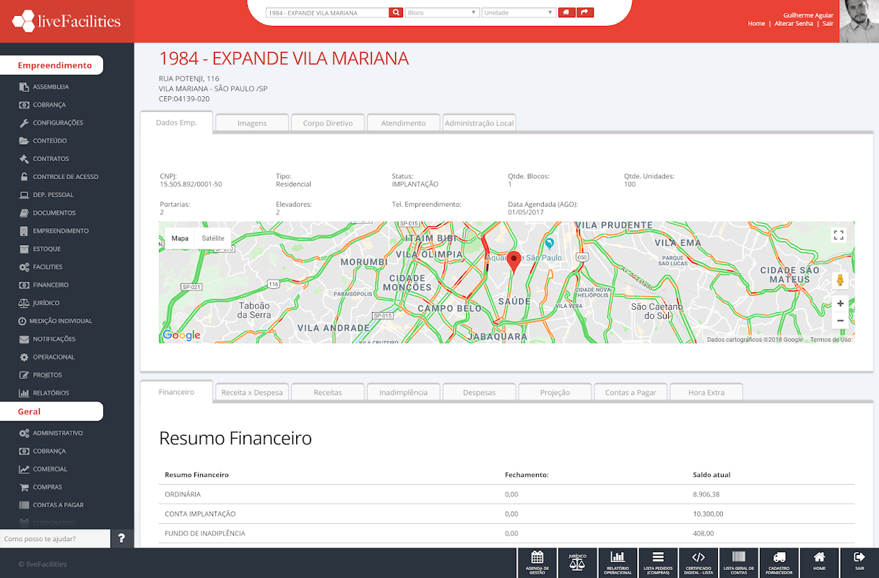Click the red search magnifier button
Screen dimensions: 879x578
[x=396, y=12]
